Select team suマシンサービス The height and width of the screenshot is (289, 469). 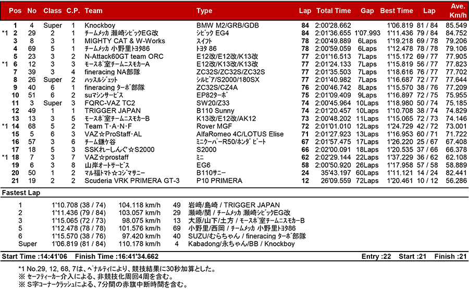pyautogui.click(x=104, y=95)
